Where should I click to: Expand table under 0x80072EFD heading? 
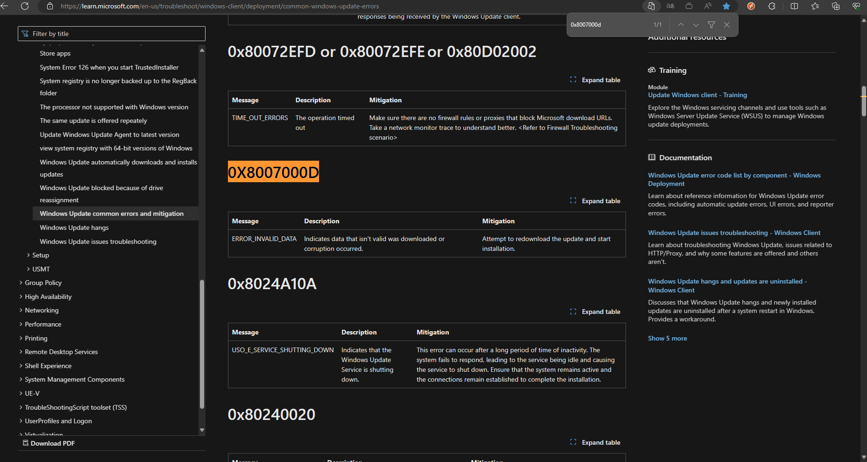(x=595, y=80)
